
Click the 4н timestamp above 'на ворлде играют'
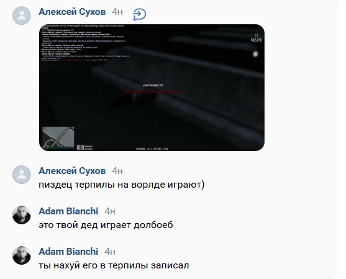pyautogui.click(x=117, y=171)
